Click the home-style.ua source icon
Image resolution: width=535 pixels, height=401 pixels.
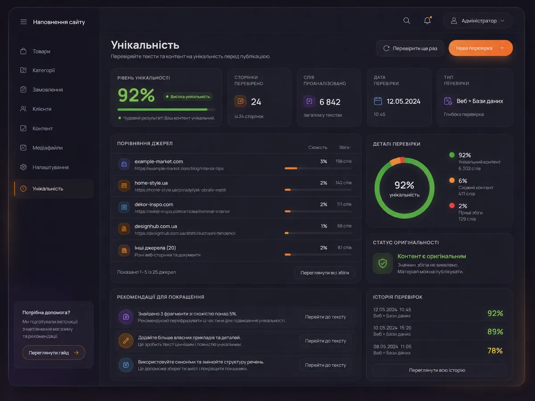pos(124,186)
